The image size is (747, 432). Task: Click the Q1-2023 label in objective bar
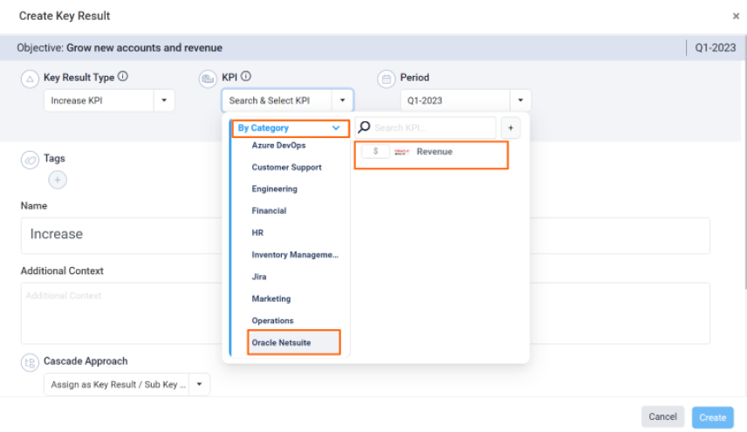715,48
